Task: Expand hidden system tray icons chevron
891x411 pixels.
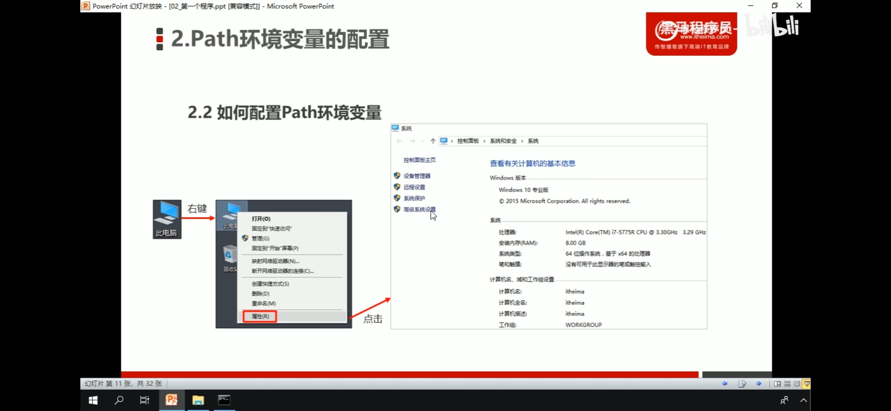Action: (x=803, y=400)
